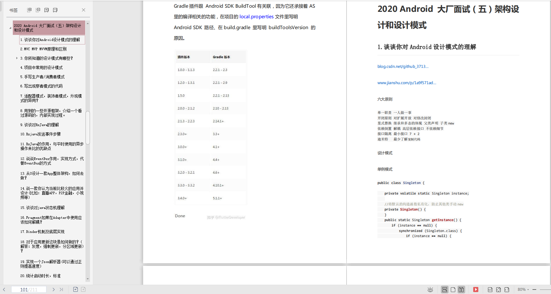Click the '单例模式' text
Screen dimensions: 551x294
click(x=385, y=169)
